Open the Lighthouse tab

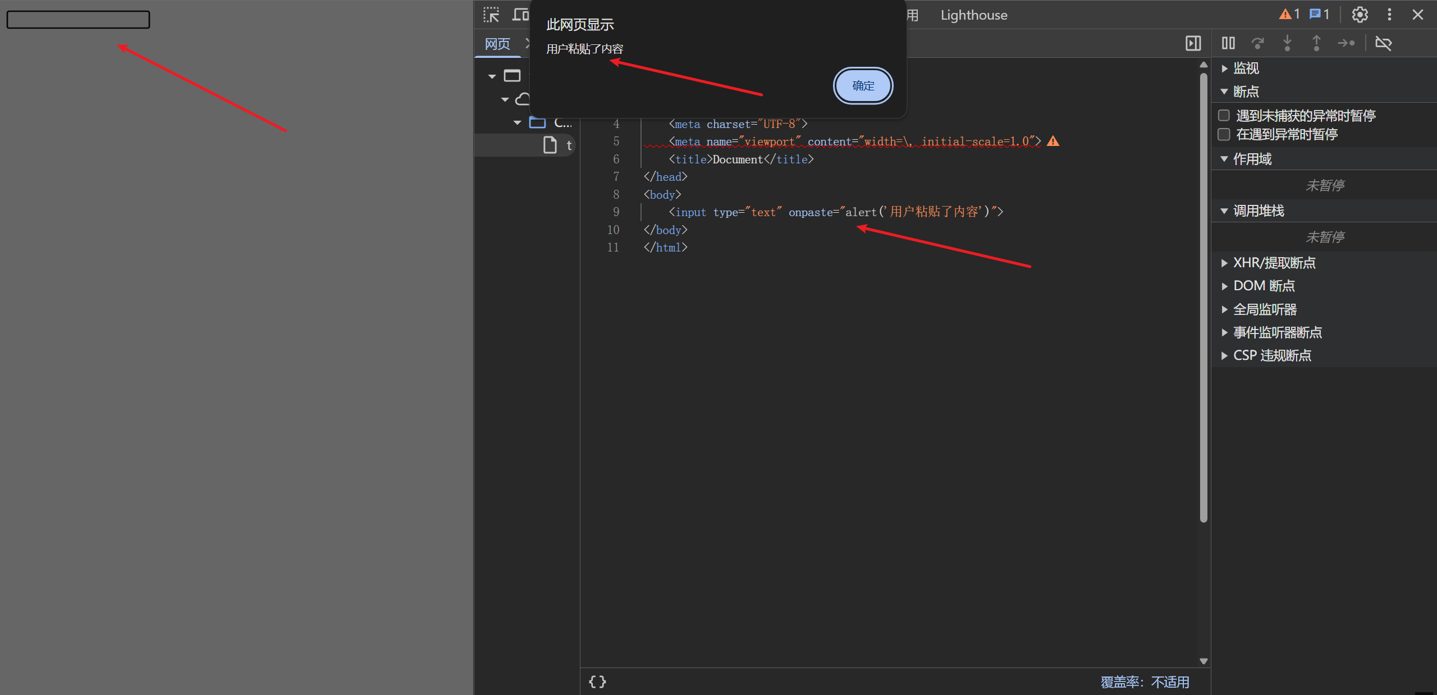coord(973,15)
